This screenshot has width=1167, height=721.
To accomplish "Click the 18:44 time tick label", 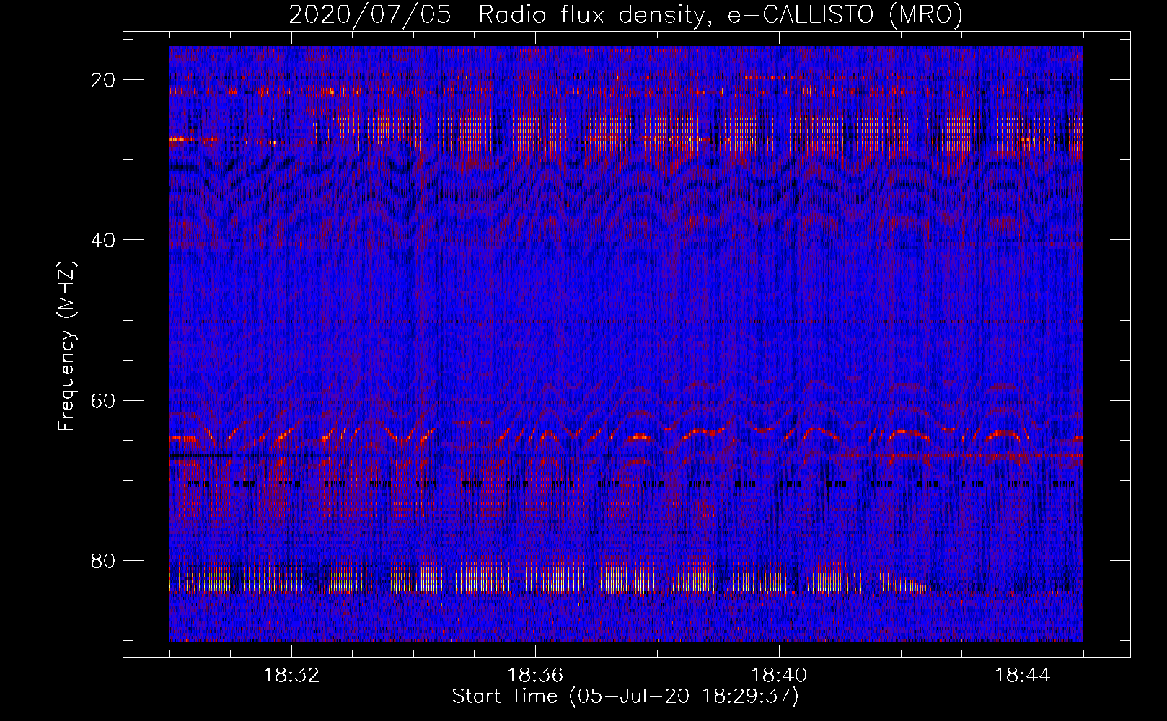I will (1023, 676).
